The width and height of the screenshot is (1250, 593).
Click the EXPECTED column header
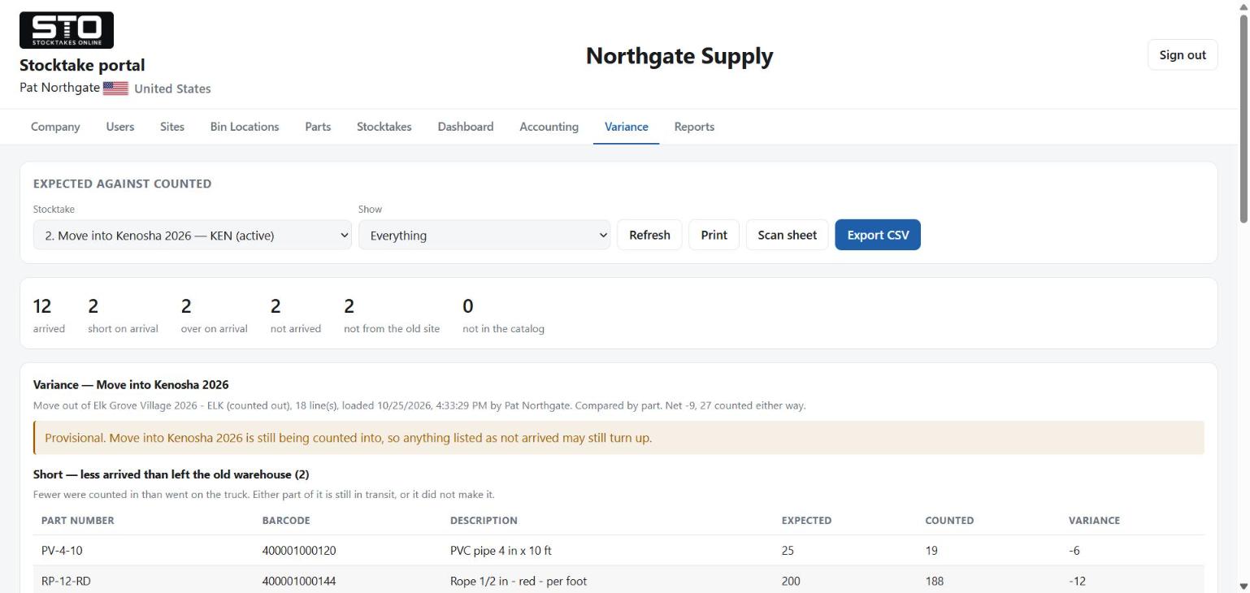806,521
